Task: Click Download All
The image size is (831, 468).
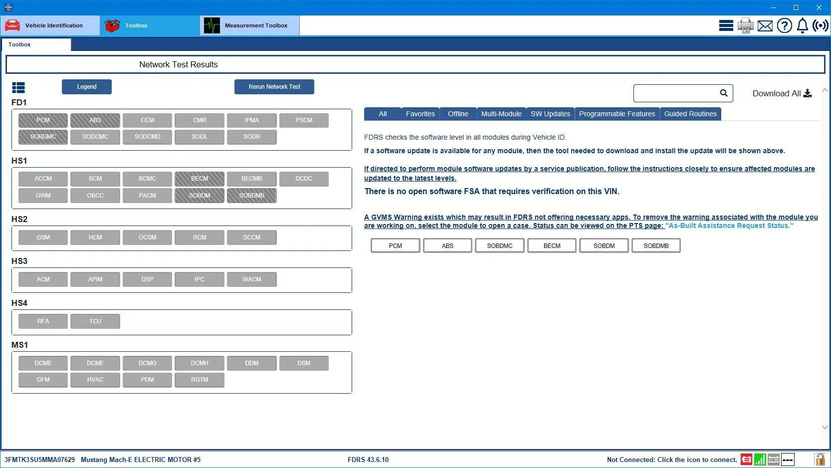Action: pos(782,93)
